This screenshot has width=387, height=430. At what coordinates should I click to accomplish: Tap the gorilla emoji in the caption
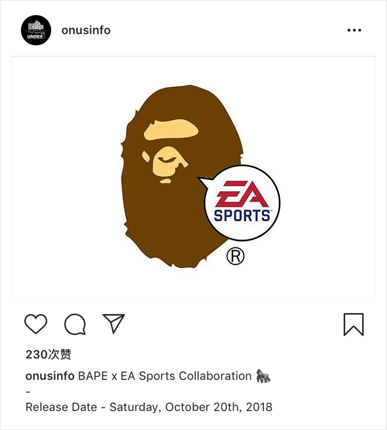point(263,376)
